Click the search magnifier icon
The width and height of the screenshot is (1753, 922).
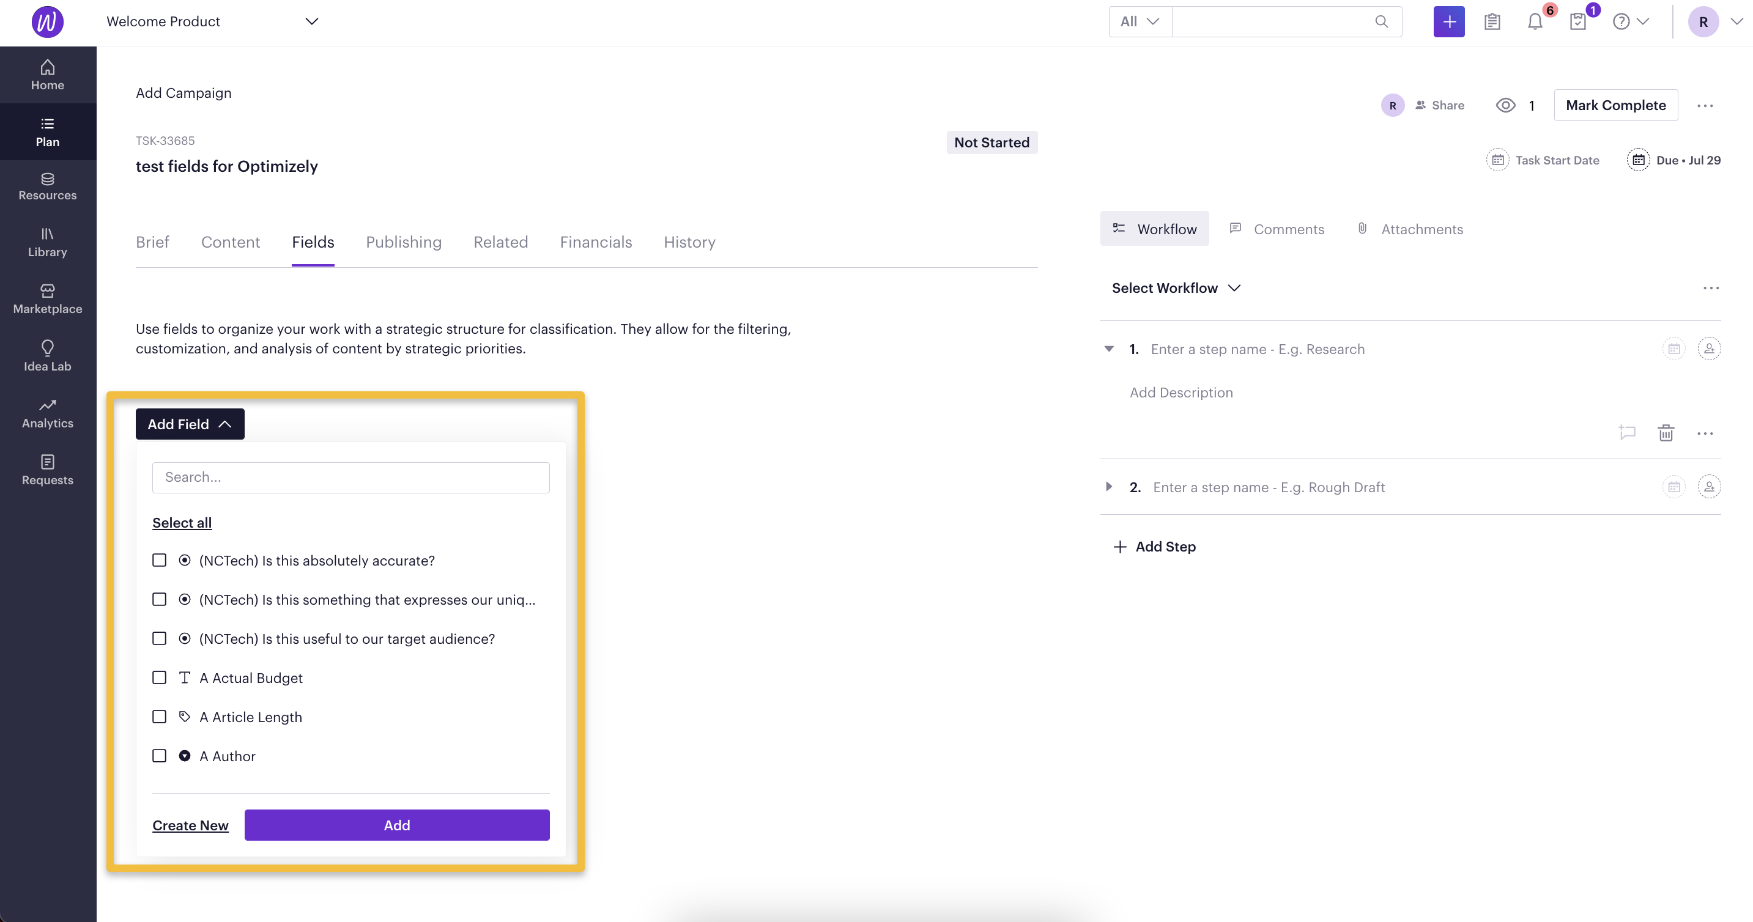click(1381, 22)
